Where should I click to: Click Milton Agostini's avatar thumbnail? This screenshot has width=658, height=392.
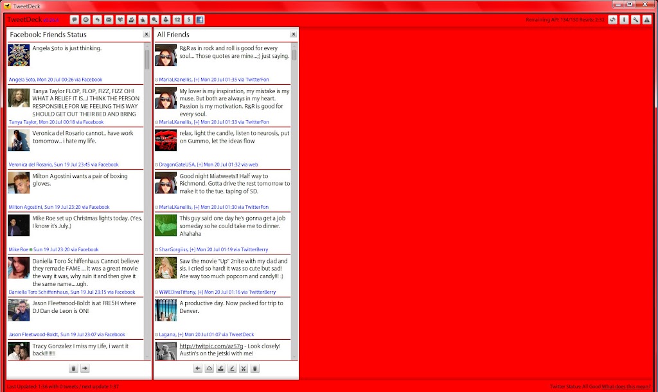(x=19, y=183)
